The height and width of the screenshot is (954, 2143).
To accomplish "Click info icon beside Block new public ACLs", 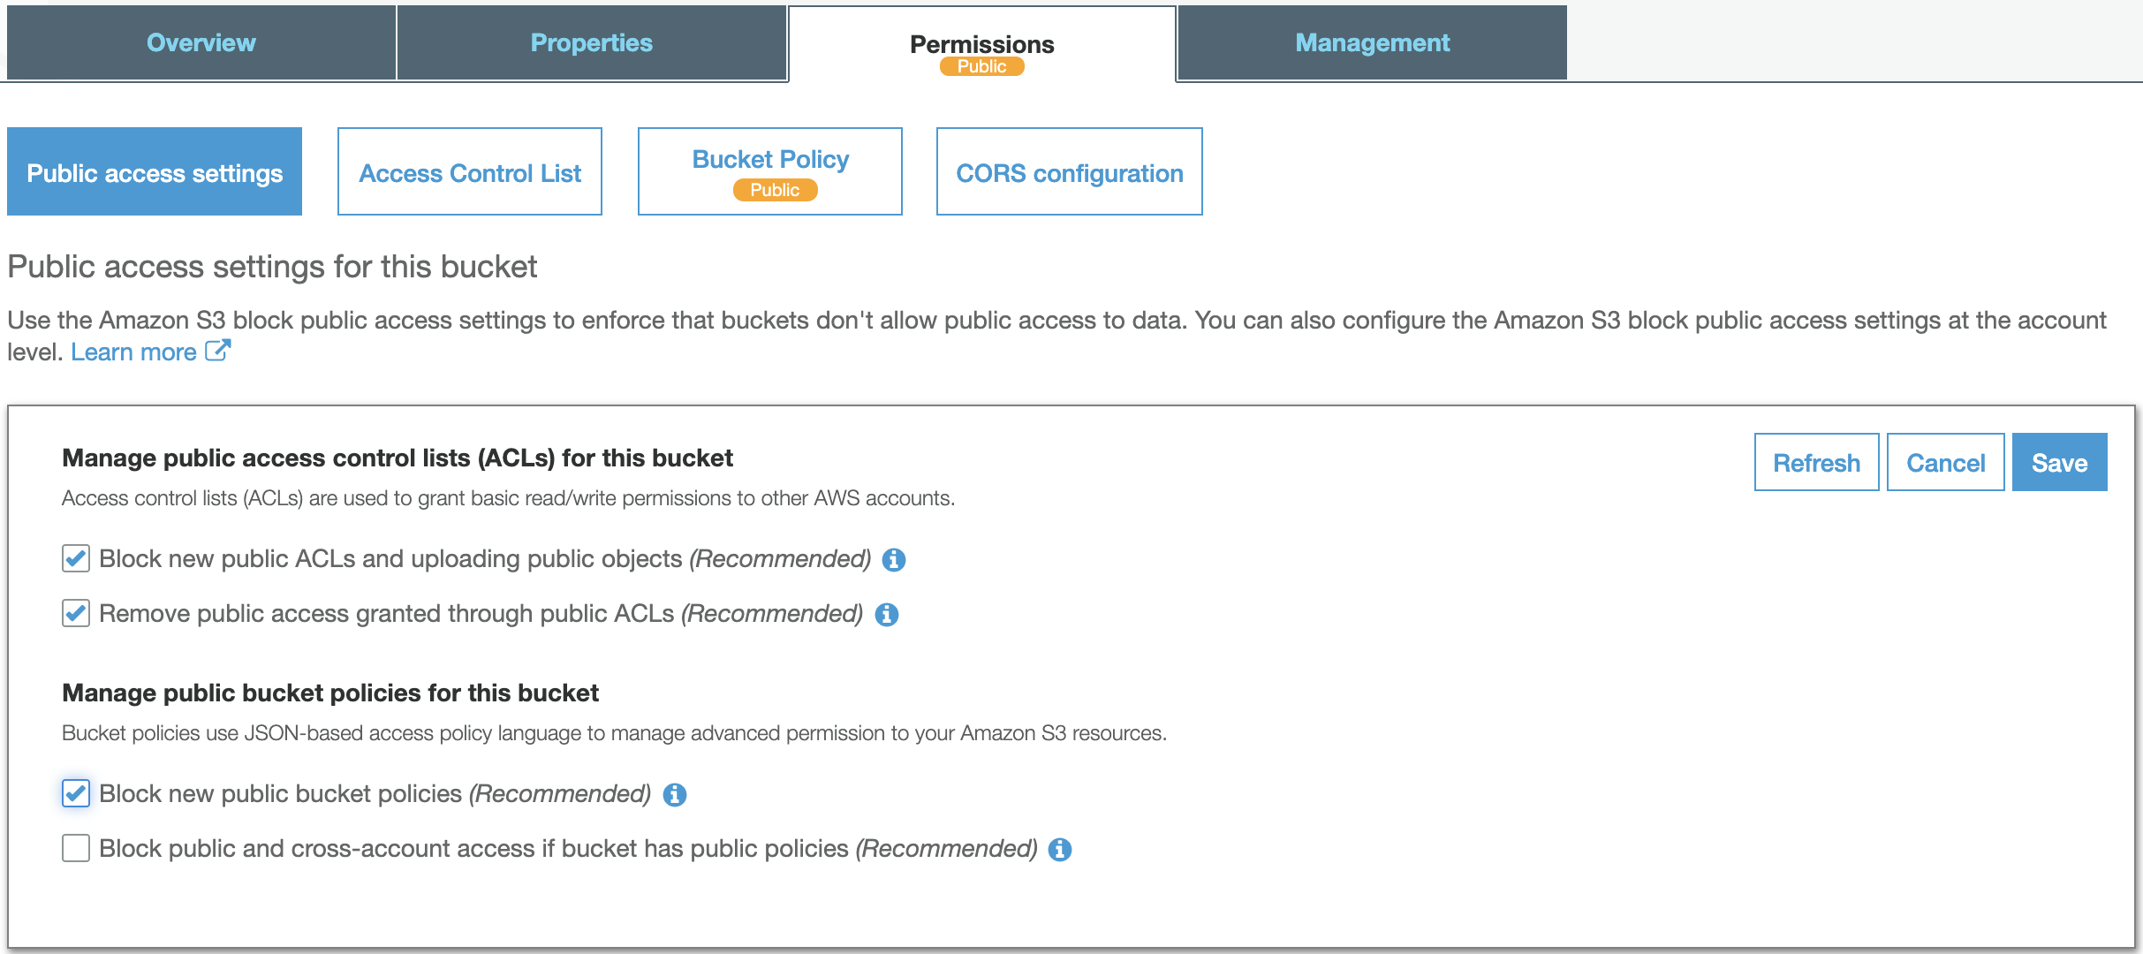I will point(894,560).
